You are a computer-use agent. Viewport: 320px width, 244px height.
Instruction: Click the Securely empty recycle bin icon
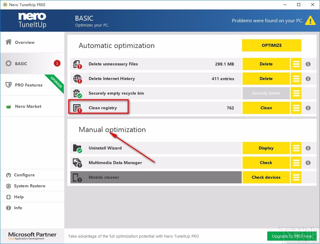tap(77, 94)
